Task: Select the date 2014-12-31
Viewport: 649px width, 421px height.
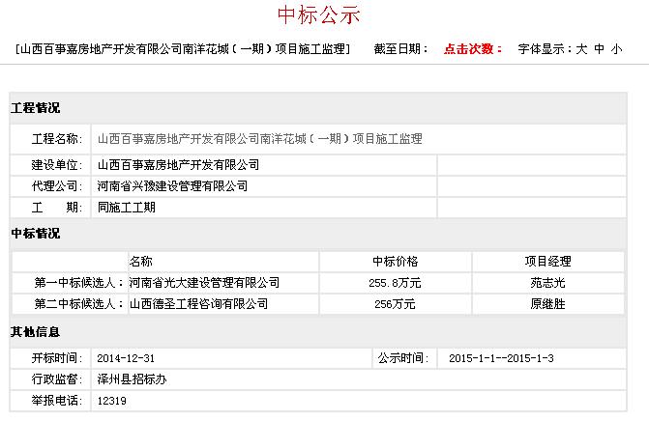Action: [x=126, y=358]
